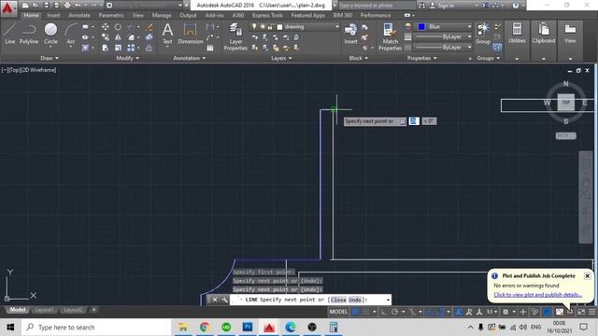Open Calculator from taskbar
This screenshot has width=598, height=336.
point(334,328)
